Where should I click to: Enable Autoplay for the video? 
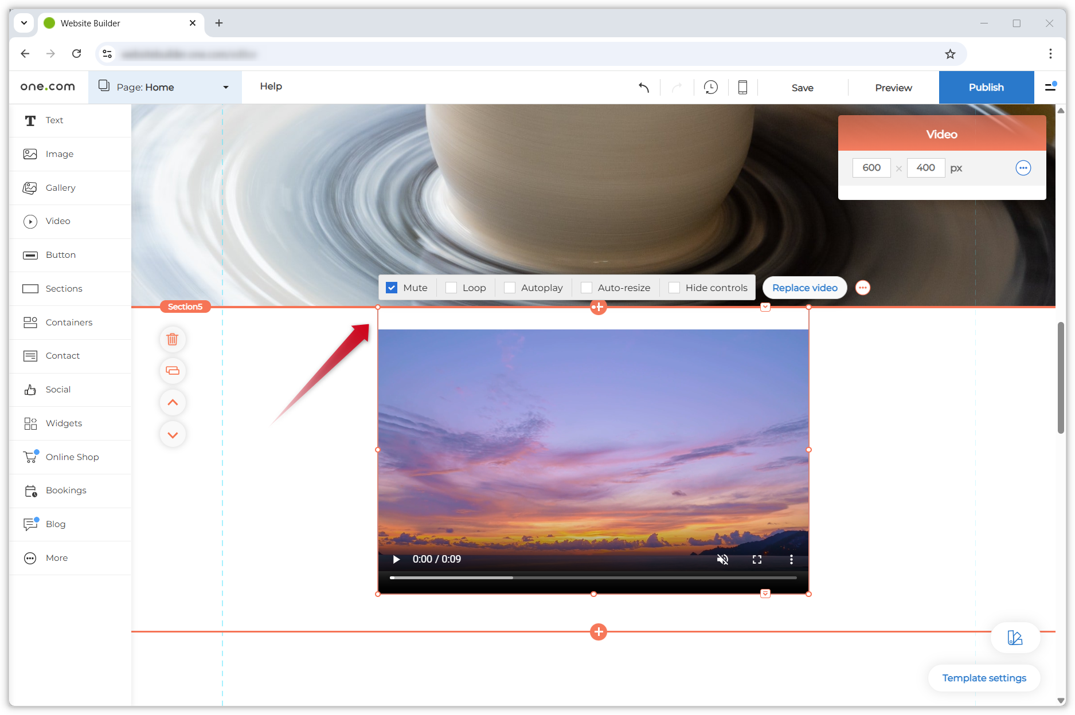(509, 287)
